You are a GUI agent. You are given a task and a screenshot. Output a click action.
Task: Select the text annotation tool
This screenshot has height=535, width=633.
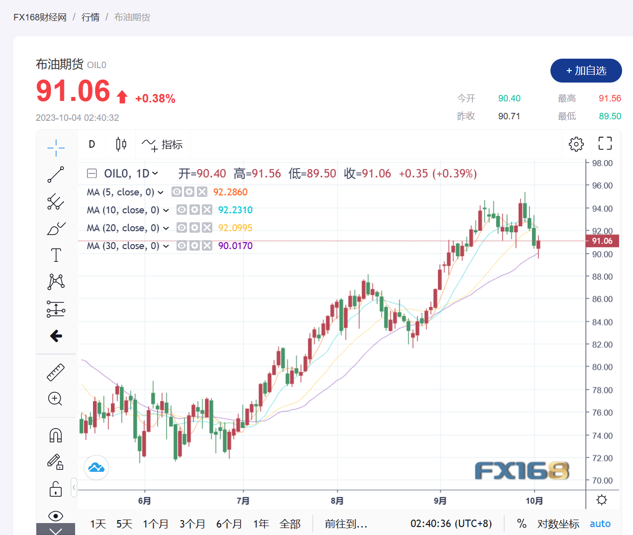[56, 255]
